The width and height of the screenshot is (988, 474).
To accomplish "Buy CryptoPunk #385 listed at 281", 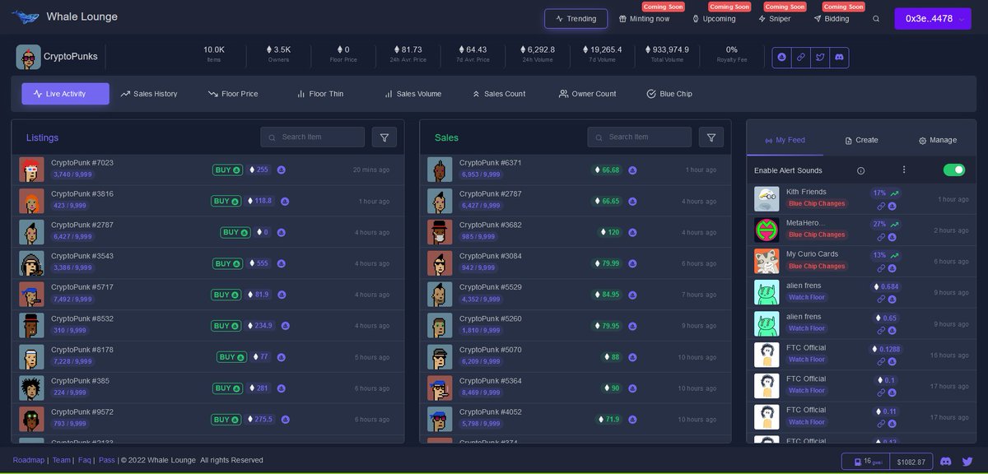I will pyautogui.click(x=227, y=388).
